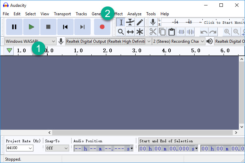245x163 pixels.
Task: Open the Windows WASAPI audio host dropdown
Action: tap(30, 41)
